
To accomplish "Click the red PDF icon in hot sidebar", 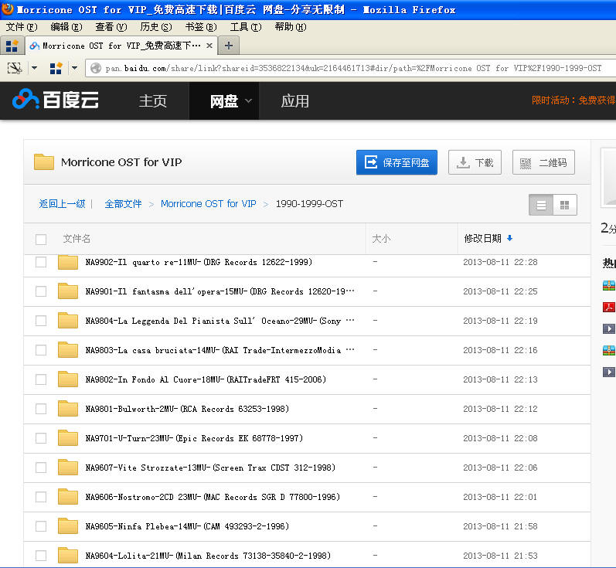I will click(609, 307).
